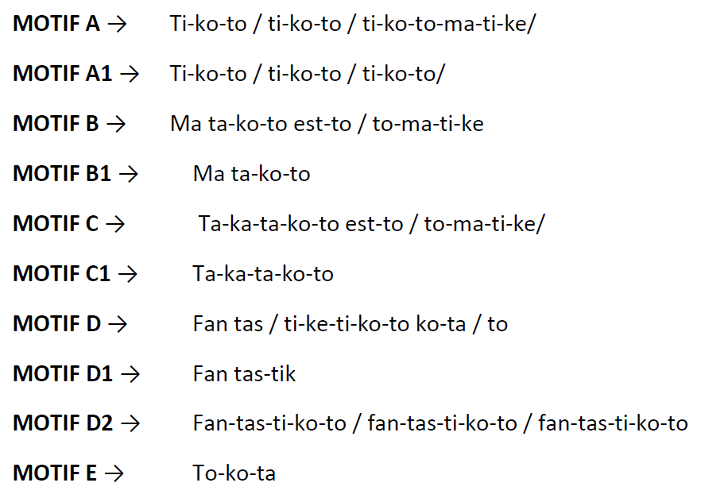Click the text 'To-ko-ta'
701x502 pixels.
[x=234, y=473]
